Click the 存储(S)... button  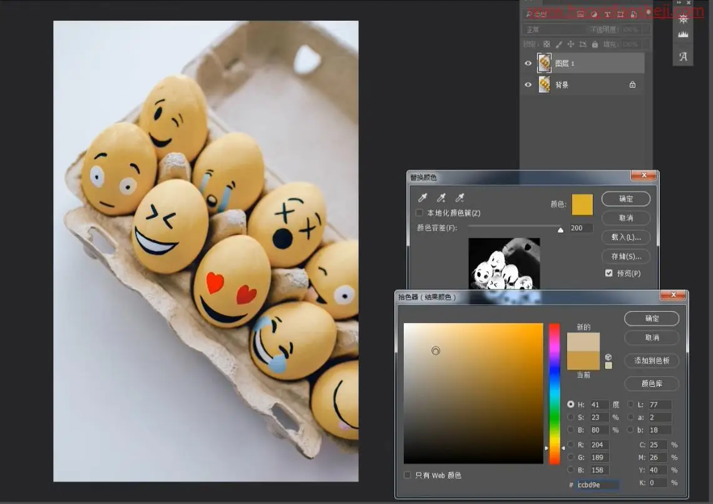[626, 256]
